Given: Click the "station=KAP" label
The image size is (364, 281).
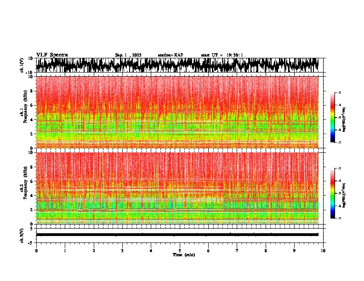Looking at the screenshot, I should click(x=171, y=55).
